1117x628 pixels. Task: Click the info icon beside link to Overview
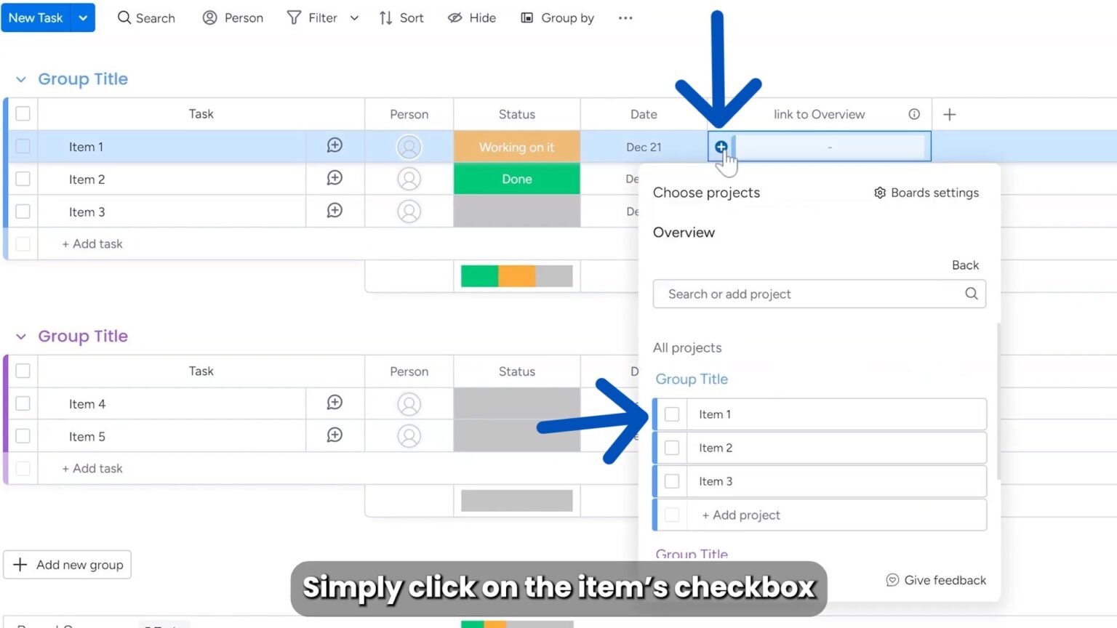coord(914,114)
